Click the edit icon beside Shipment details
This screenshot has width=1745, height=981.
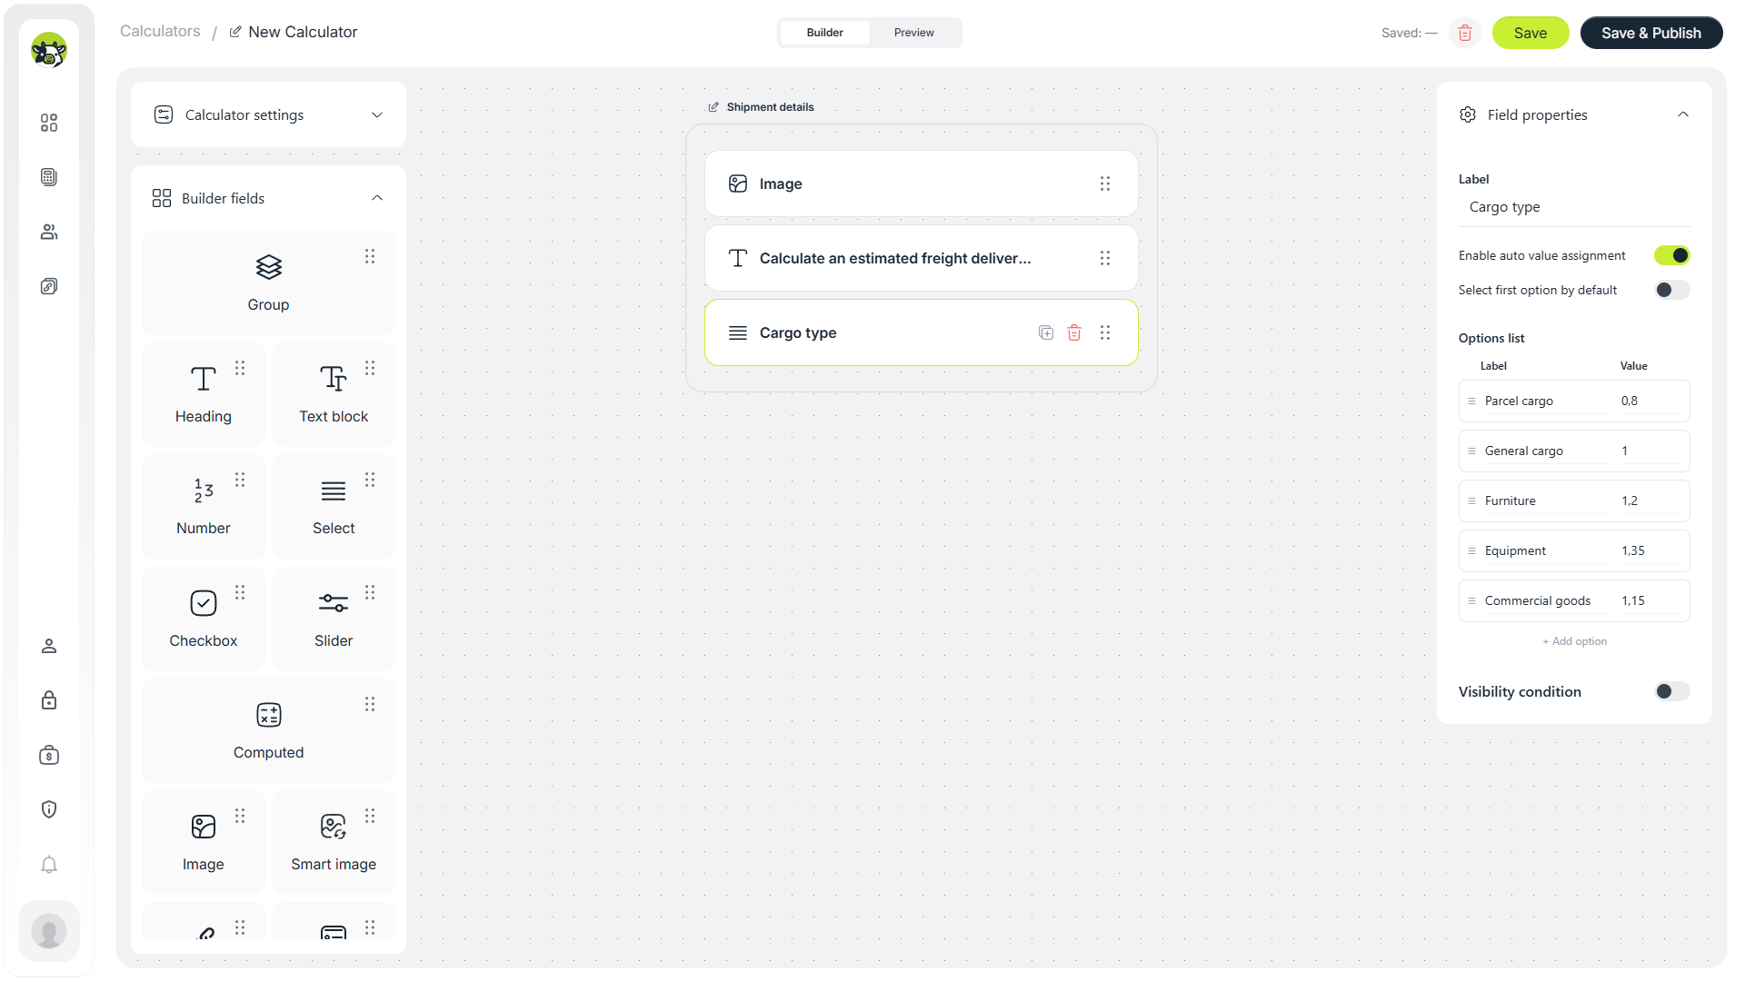713,107
